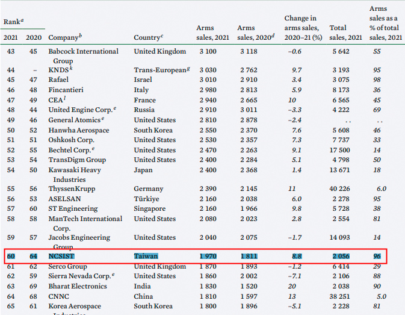
Task: Click the ST Engineering company name
Action: (73, 208)
